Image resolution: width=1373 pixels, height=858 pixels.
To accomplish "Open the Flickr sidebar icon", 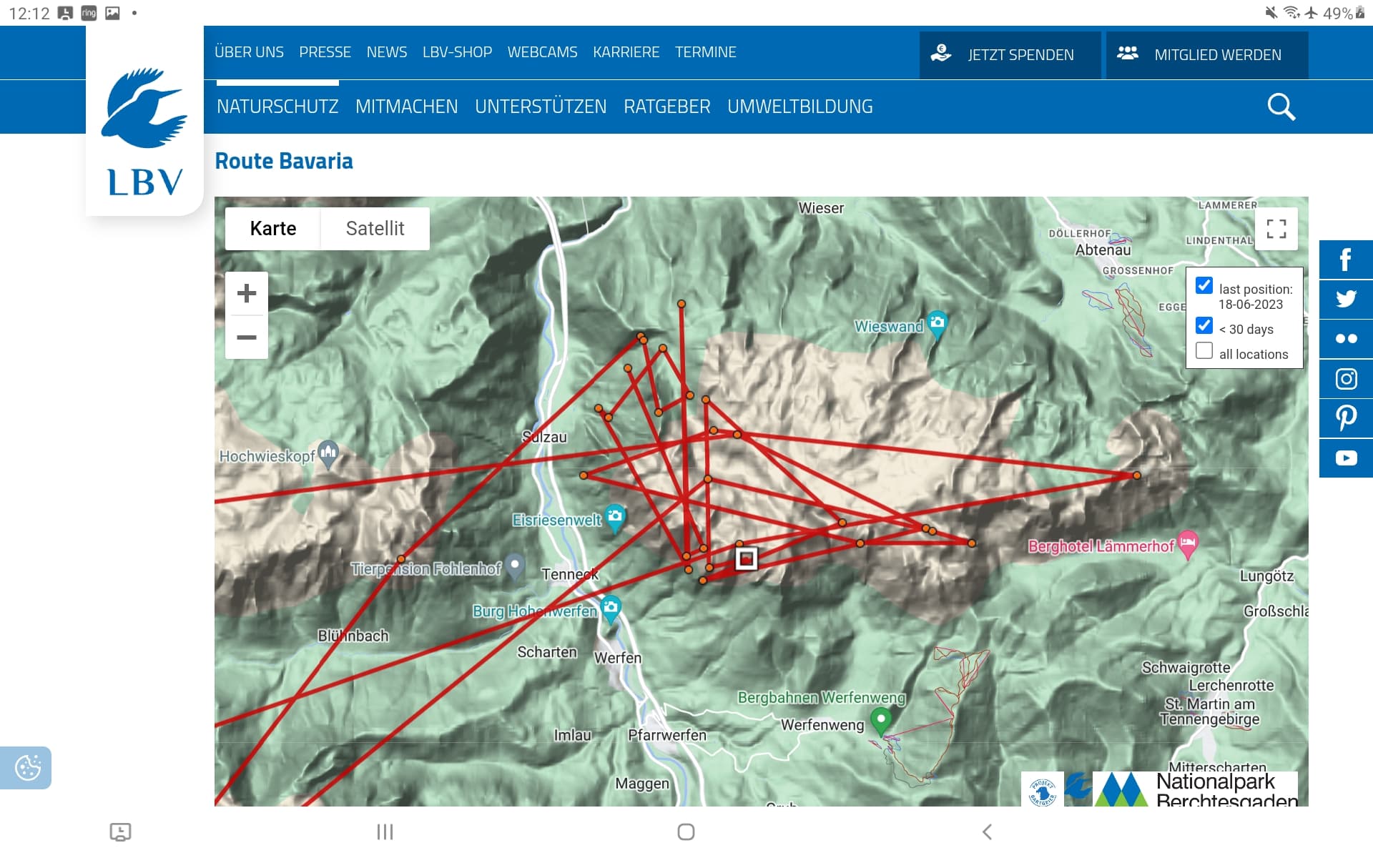I will [x=1346, y=339].
